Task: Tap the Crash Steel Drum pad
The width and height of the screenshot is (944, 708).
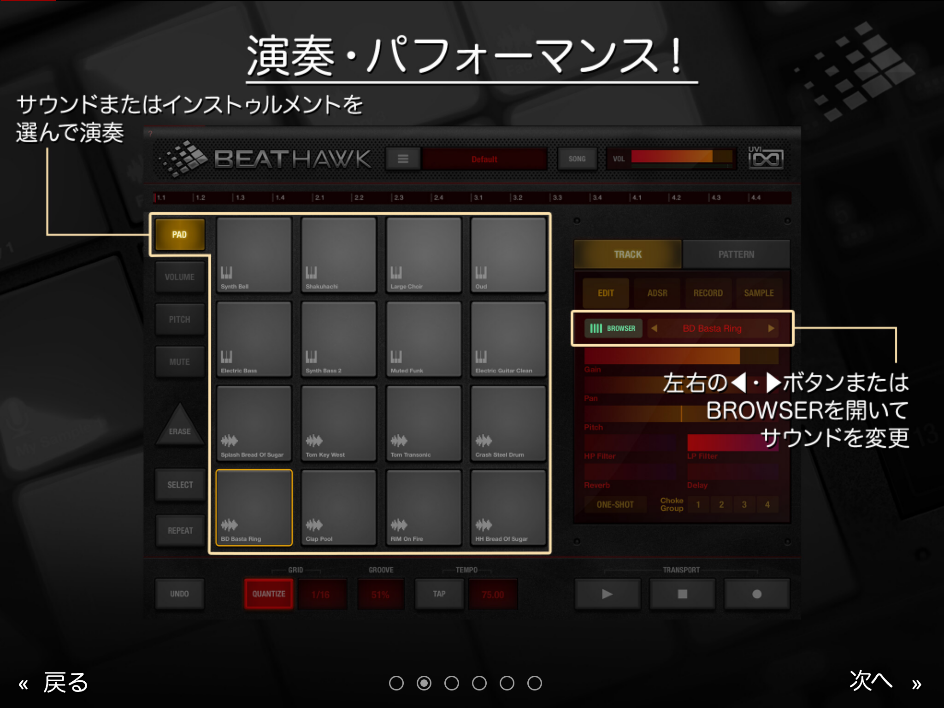Action: pos(508,424)
